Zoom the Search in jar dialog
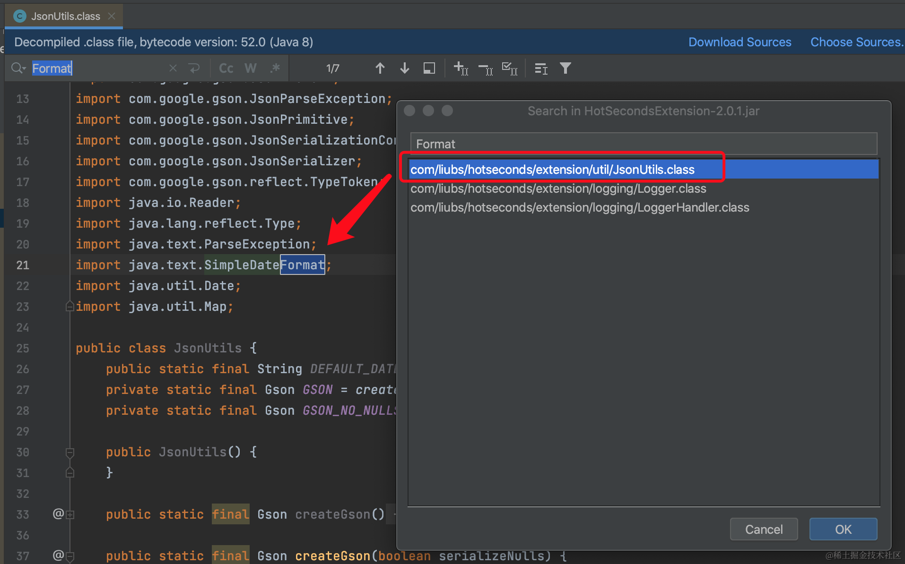Viewport: 905px width, 564px height. coord(447,111)
